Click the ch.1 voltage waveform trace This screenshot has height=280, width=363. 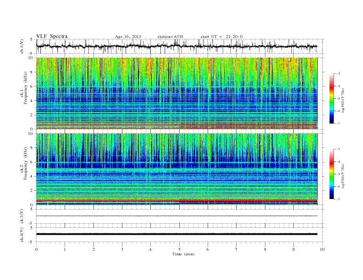click(177, 46)
